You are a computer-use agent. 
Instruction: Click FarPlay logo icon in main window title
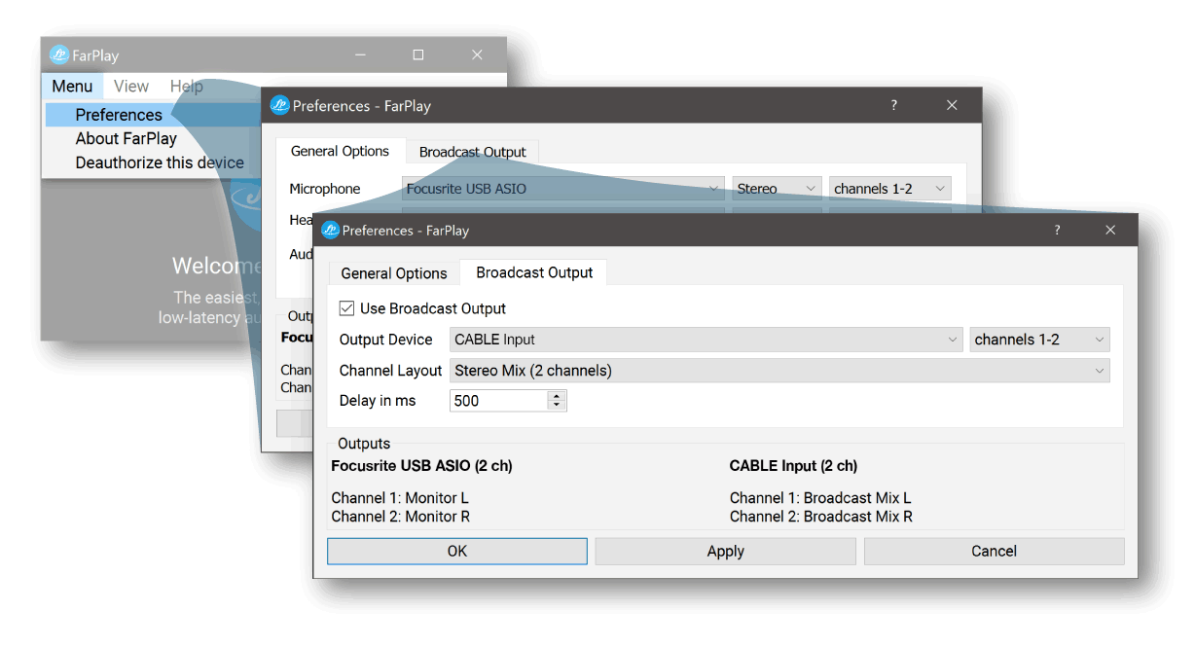pyautogui.click(x=59, y=55)
